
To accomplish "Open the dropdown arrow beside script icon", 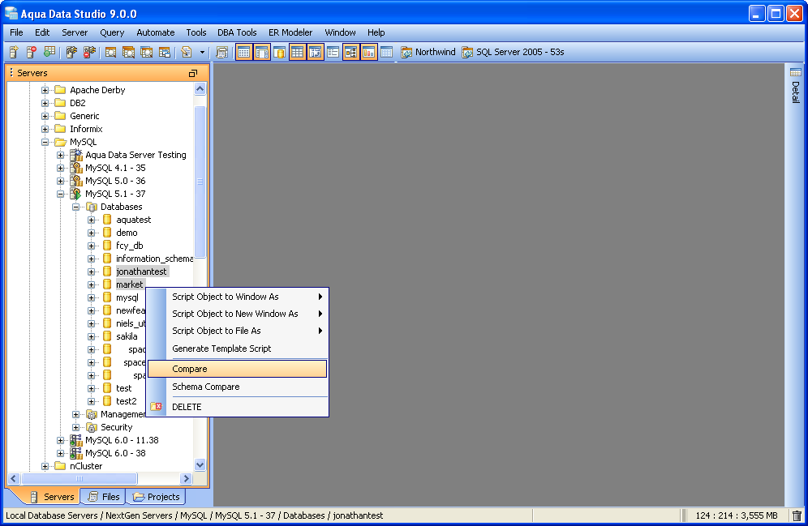I will coord(202,52).
